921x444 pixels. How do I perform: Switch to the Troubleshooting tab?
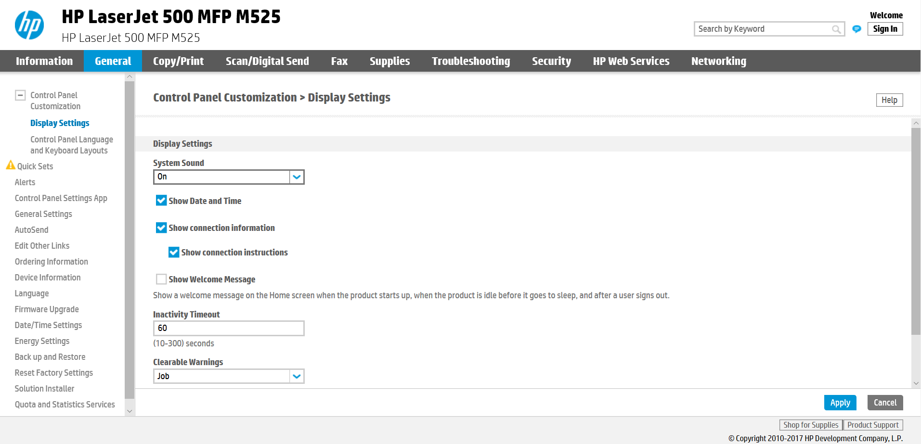pos(471,61)
